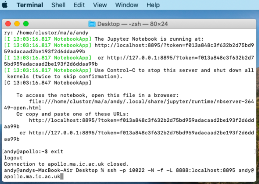Click the Desktop folder icon in title bar
Image resolution: width=259 pixels, height=184 pixels.
coord(92,24)
